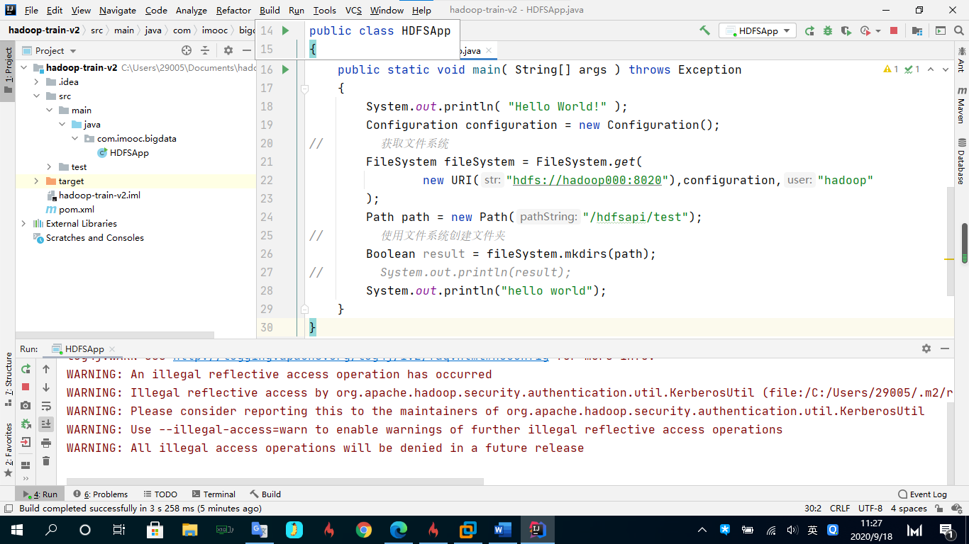Attach debugger to process in Run panel

pos(26,424)
